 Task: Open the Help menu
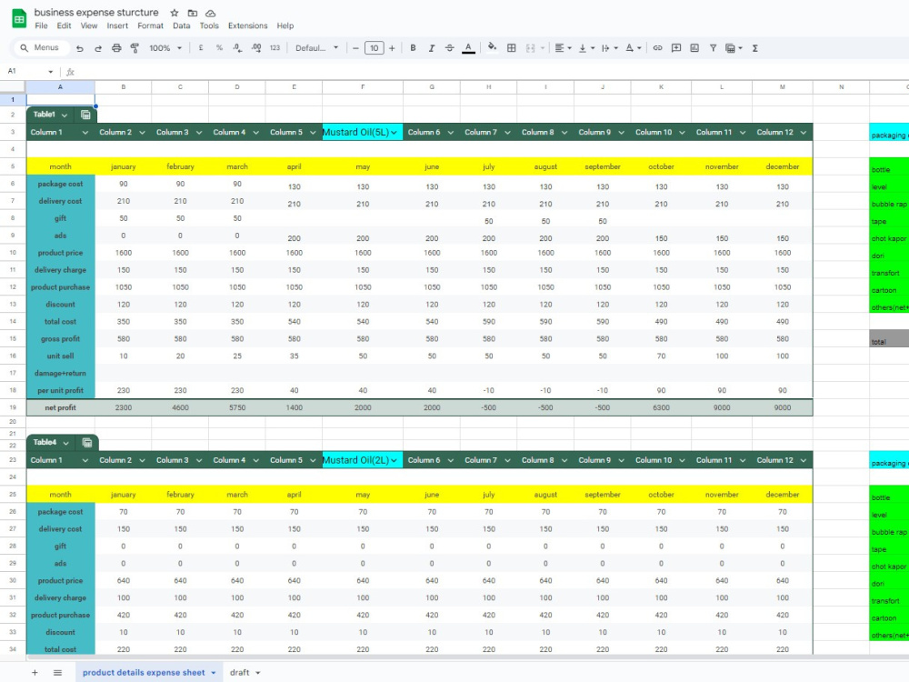point(285,26)
